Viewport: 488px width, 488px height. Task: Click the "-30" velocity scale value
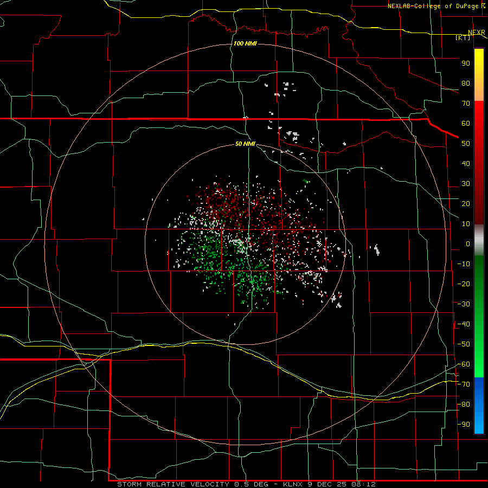click(x=464, y=304)
